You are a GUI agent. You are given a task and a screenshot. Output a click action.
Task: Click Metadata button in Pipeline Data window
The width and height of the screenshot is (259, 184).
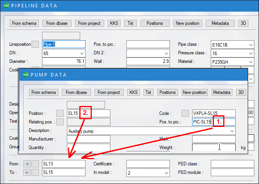pos(220,23)
